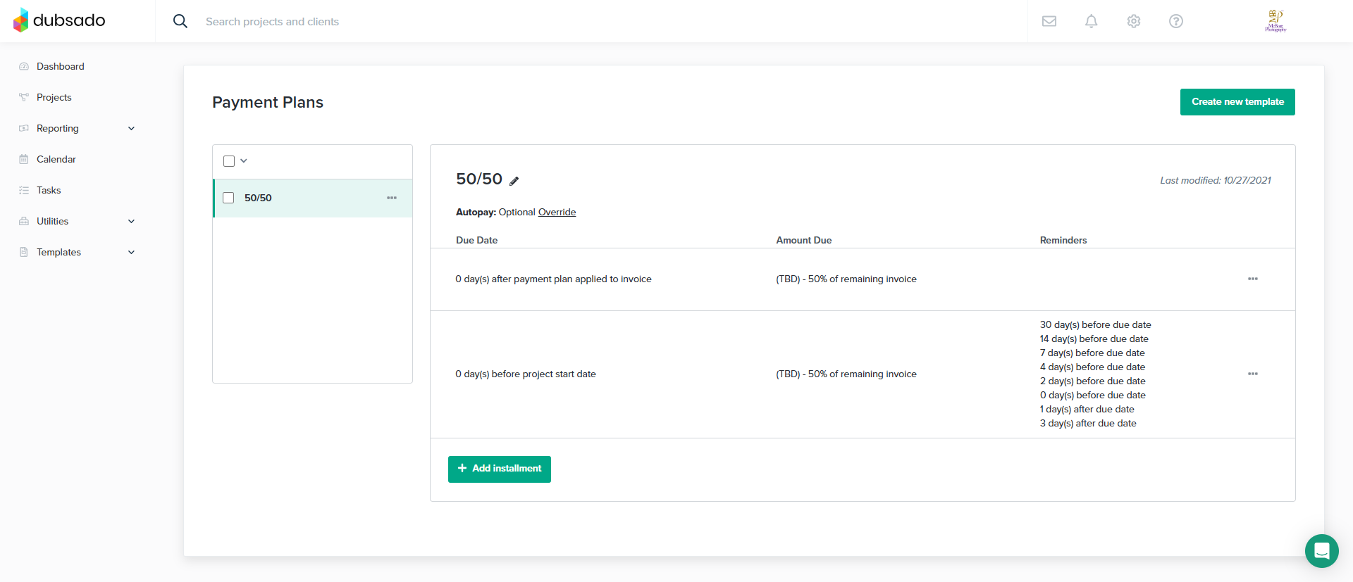Open the Calendar page
Image resolution: width=1353 pixels, height=582 pixels.
56,159
